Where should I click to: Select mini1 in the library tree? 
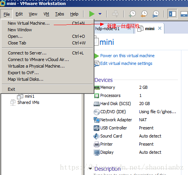click(29, 96)
